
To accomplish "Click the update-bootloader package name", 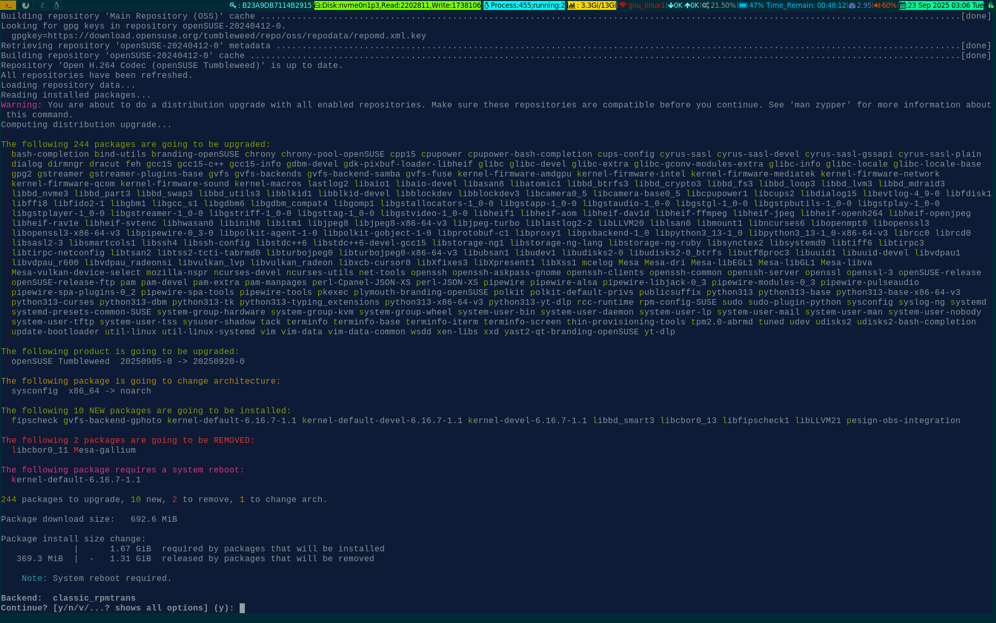I will coord(55,332).
